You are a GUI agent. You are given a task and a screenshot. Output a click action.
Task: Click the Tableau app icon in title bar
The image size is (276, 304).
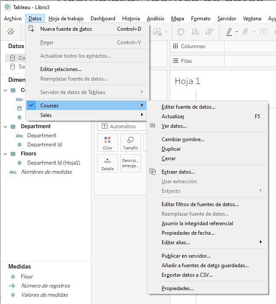[x=7, y=7]
